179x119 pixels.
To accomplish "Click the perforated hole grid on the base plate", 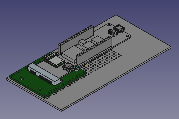I will tap(101, 63).
